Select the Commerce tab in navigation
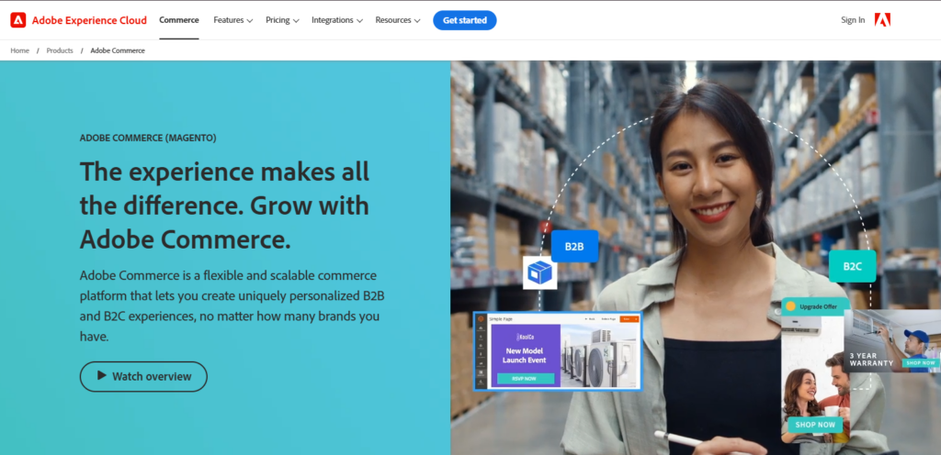This screenshot has height=455, width=941. point(179,20)
